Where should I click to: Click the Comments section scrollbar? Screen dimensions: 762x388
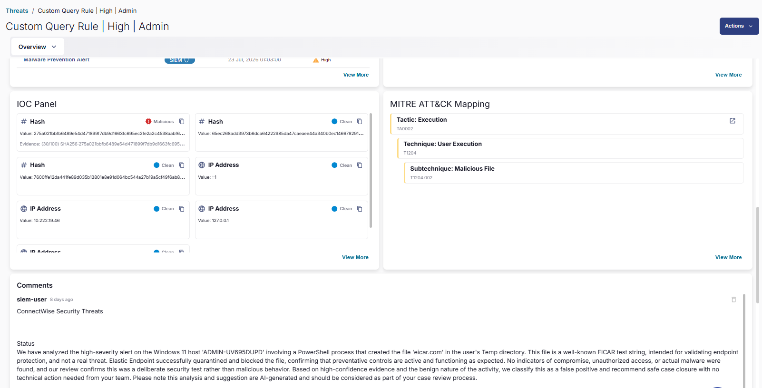point(744,340)
